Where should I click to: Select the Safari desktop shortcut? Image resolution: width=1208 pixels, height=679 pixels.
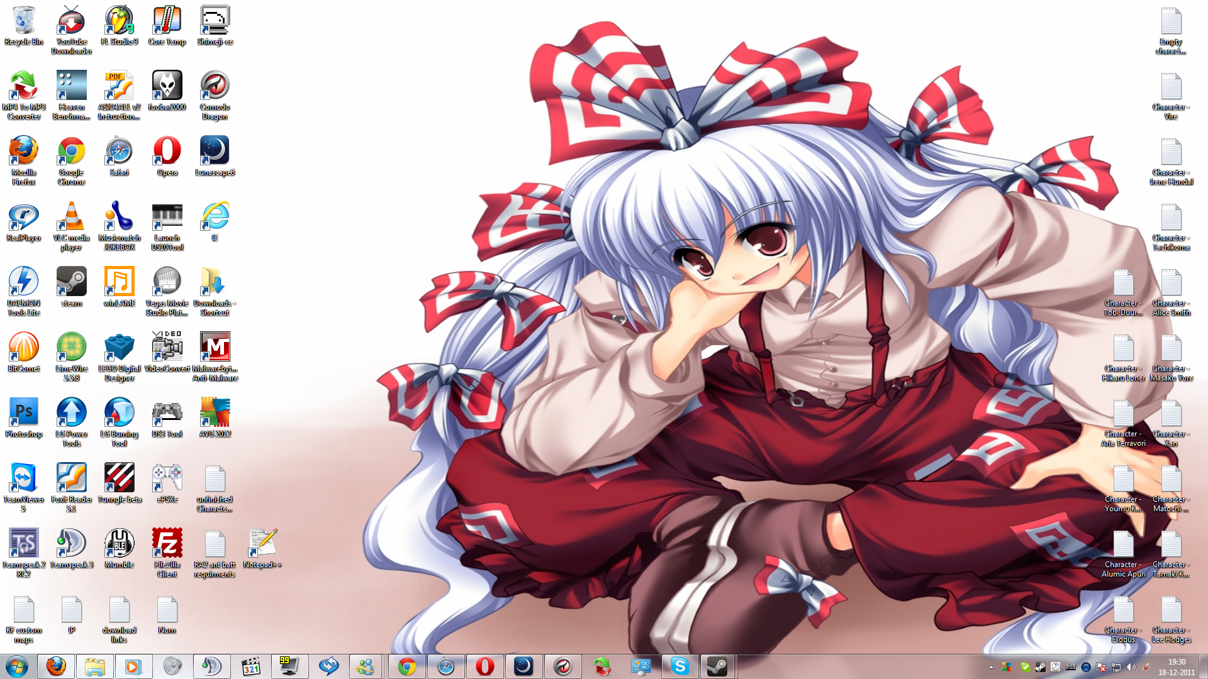tap(120, 157)
